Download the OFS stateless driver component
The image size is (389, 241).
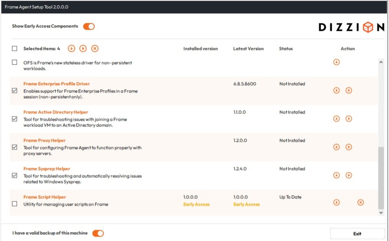[336, 62]
